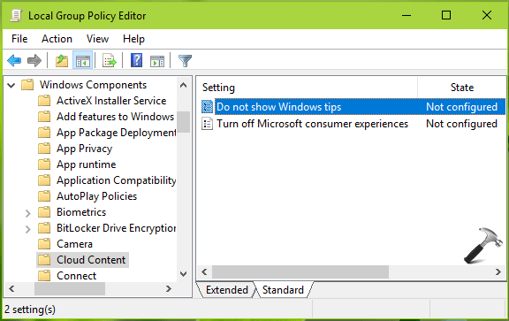Maximize the Local Group Policy Editor window
Viewport: 509px width, 321px height.
pyautogui.click(x=446, y=15)
